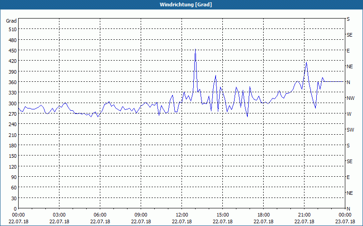
Task: Click the 360 y-axis value
Action: [x=13, y=82]
